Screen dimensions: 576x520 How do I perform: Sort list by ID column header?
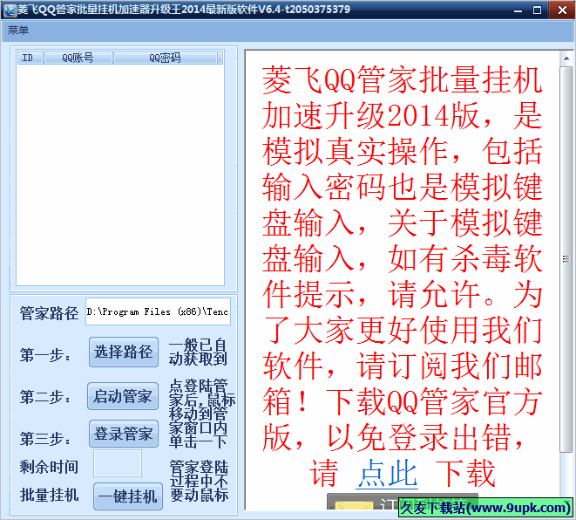coord(30,58)
